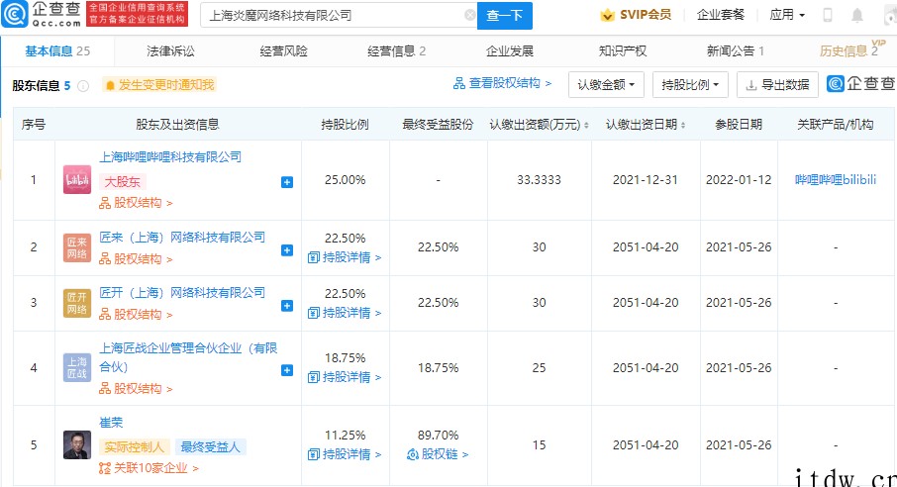
Task: Switch to the 经营风险 tab
Action: (x=283, y=50)
